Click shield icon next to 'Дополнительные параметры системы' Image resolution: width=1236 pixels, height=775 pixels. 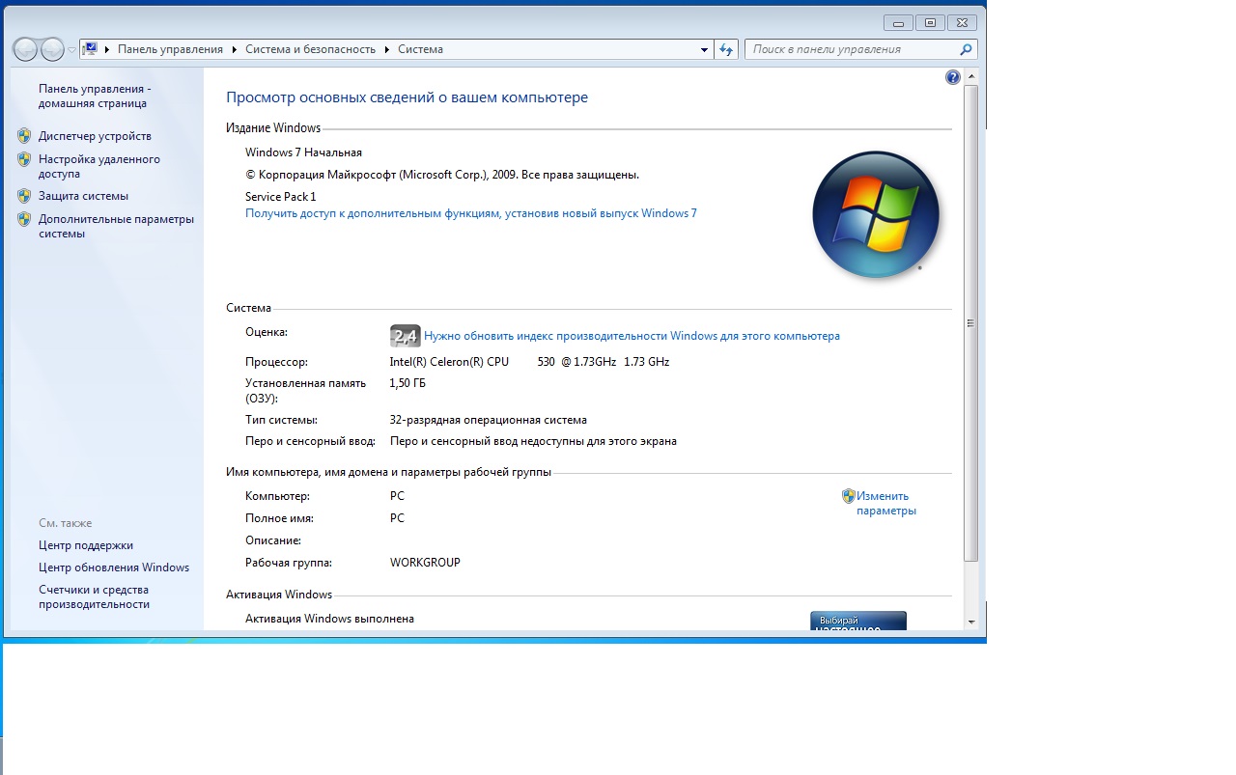click(x=24, y=219)
